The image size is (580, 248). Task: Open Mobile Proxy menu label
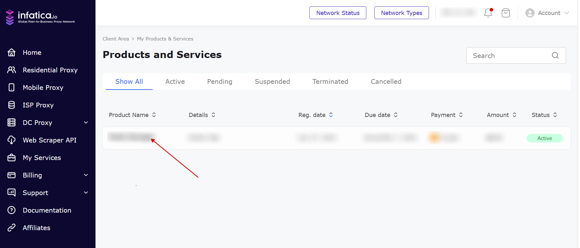click(43, 87)
